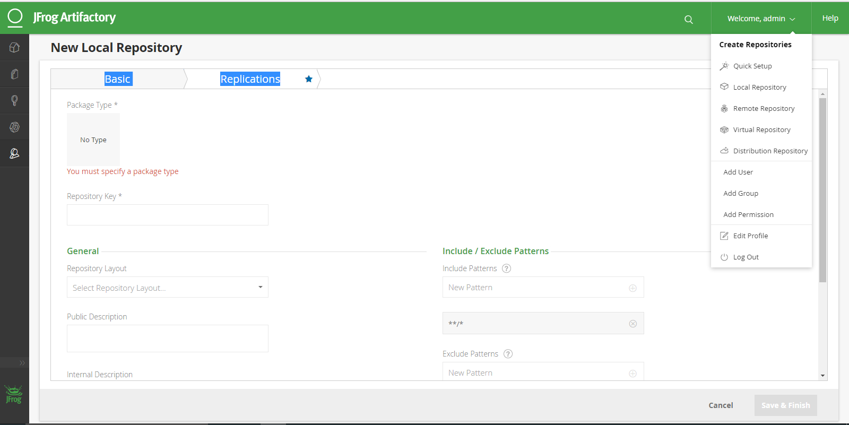Click the Cancel button

pos(721,405)
